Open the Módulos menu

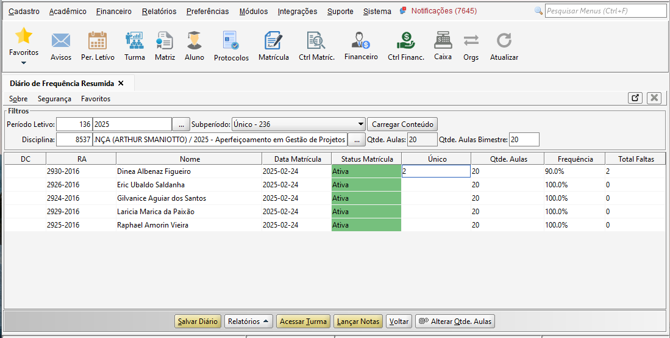point(254,12)
